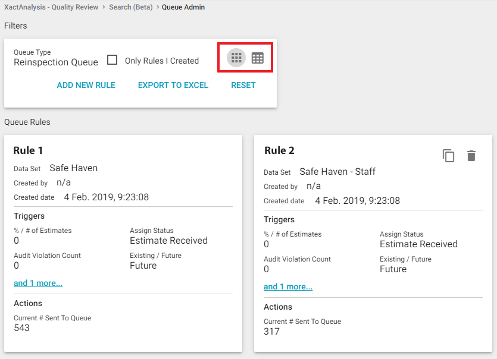
Task: Open the Rule 2 card title
Action: pyautogui.click(x=279, y=150)
